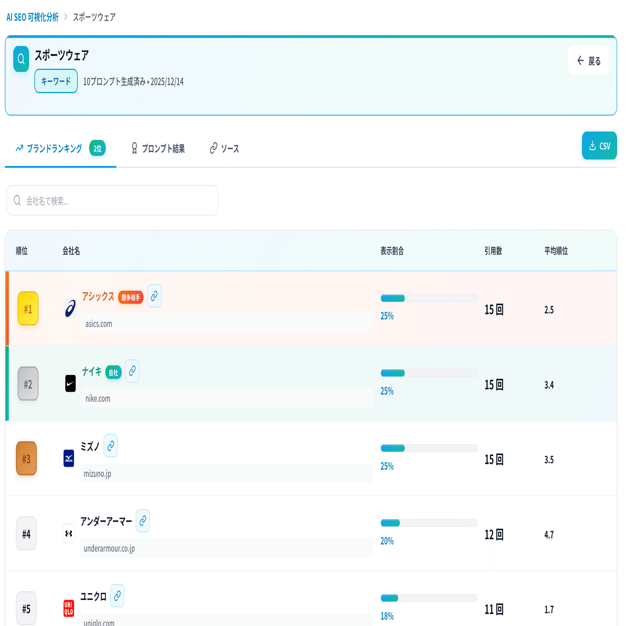The height and width of the screenshot is (626, 626).
Task: Switch to the プロンプト結果 tab
Action: [x=158, y=149]
